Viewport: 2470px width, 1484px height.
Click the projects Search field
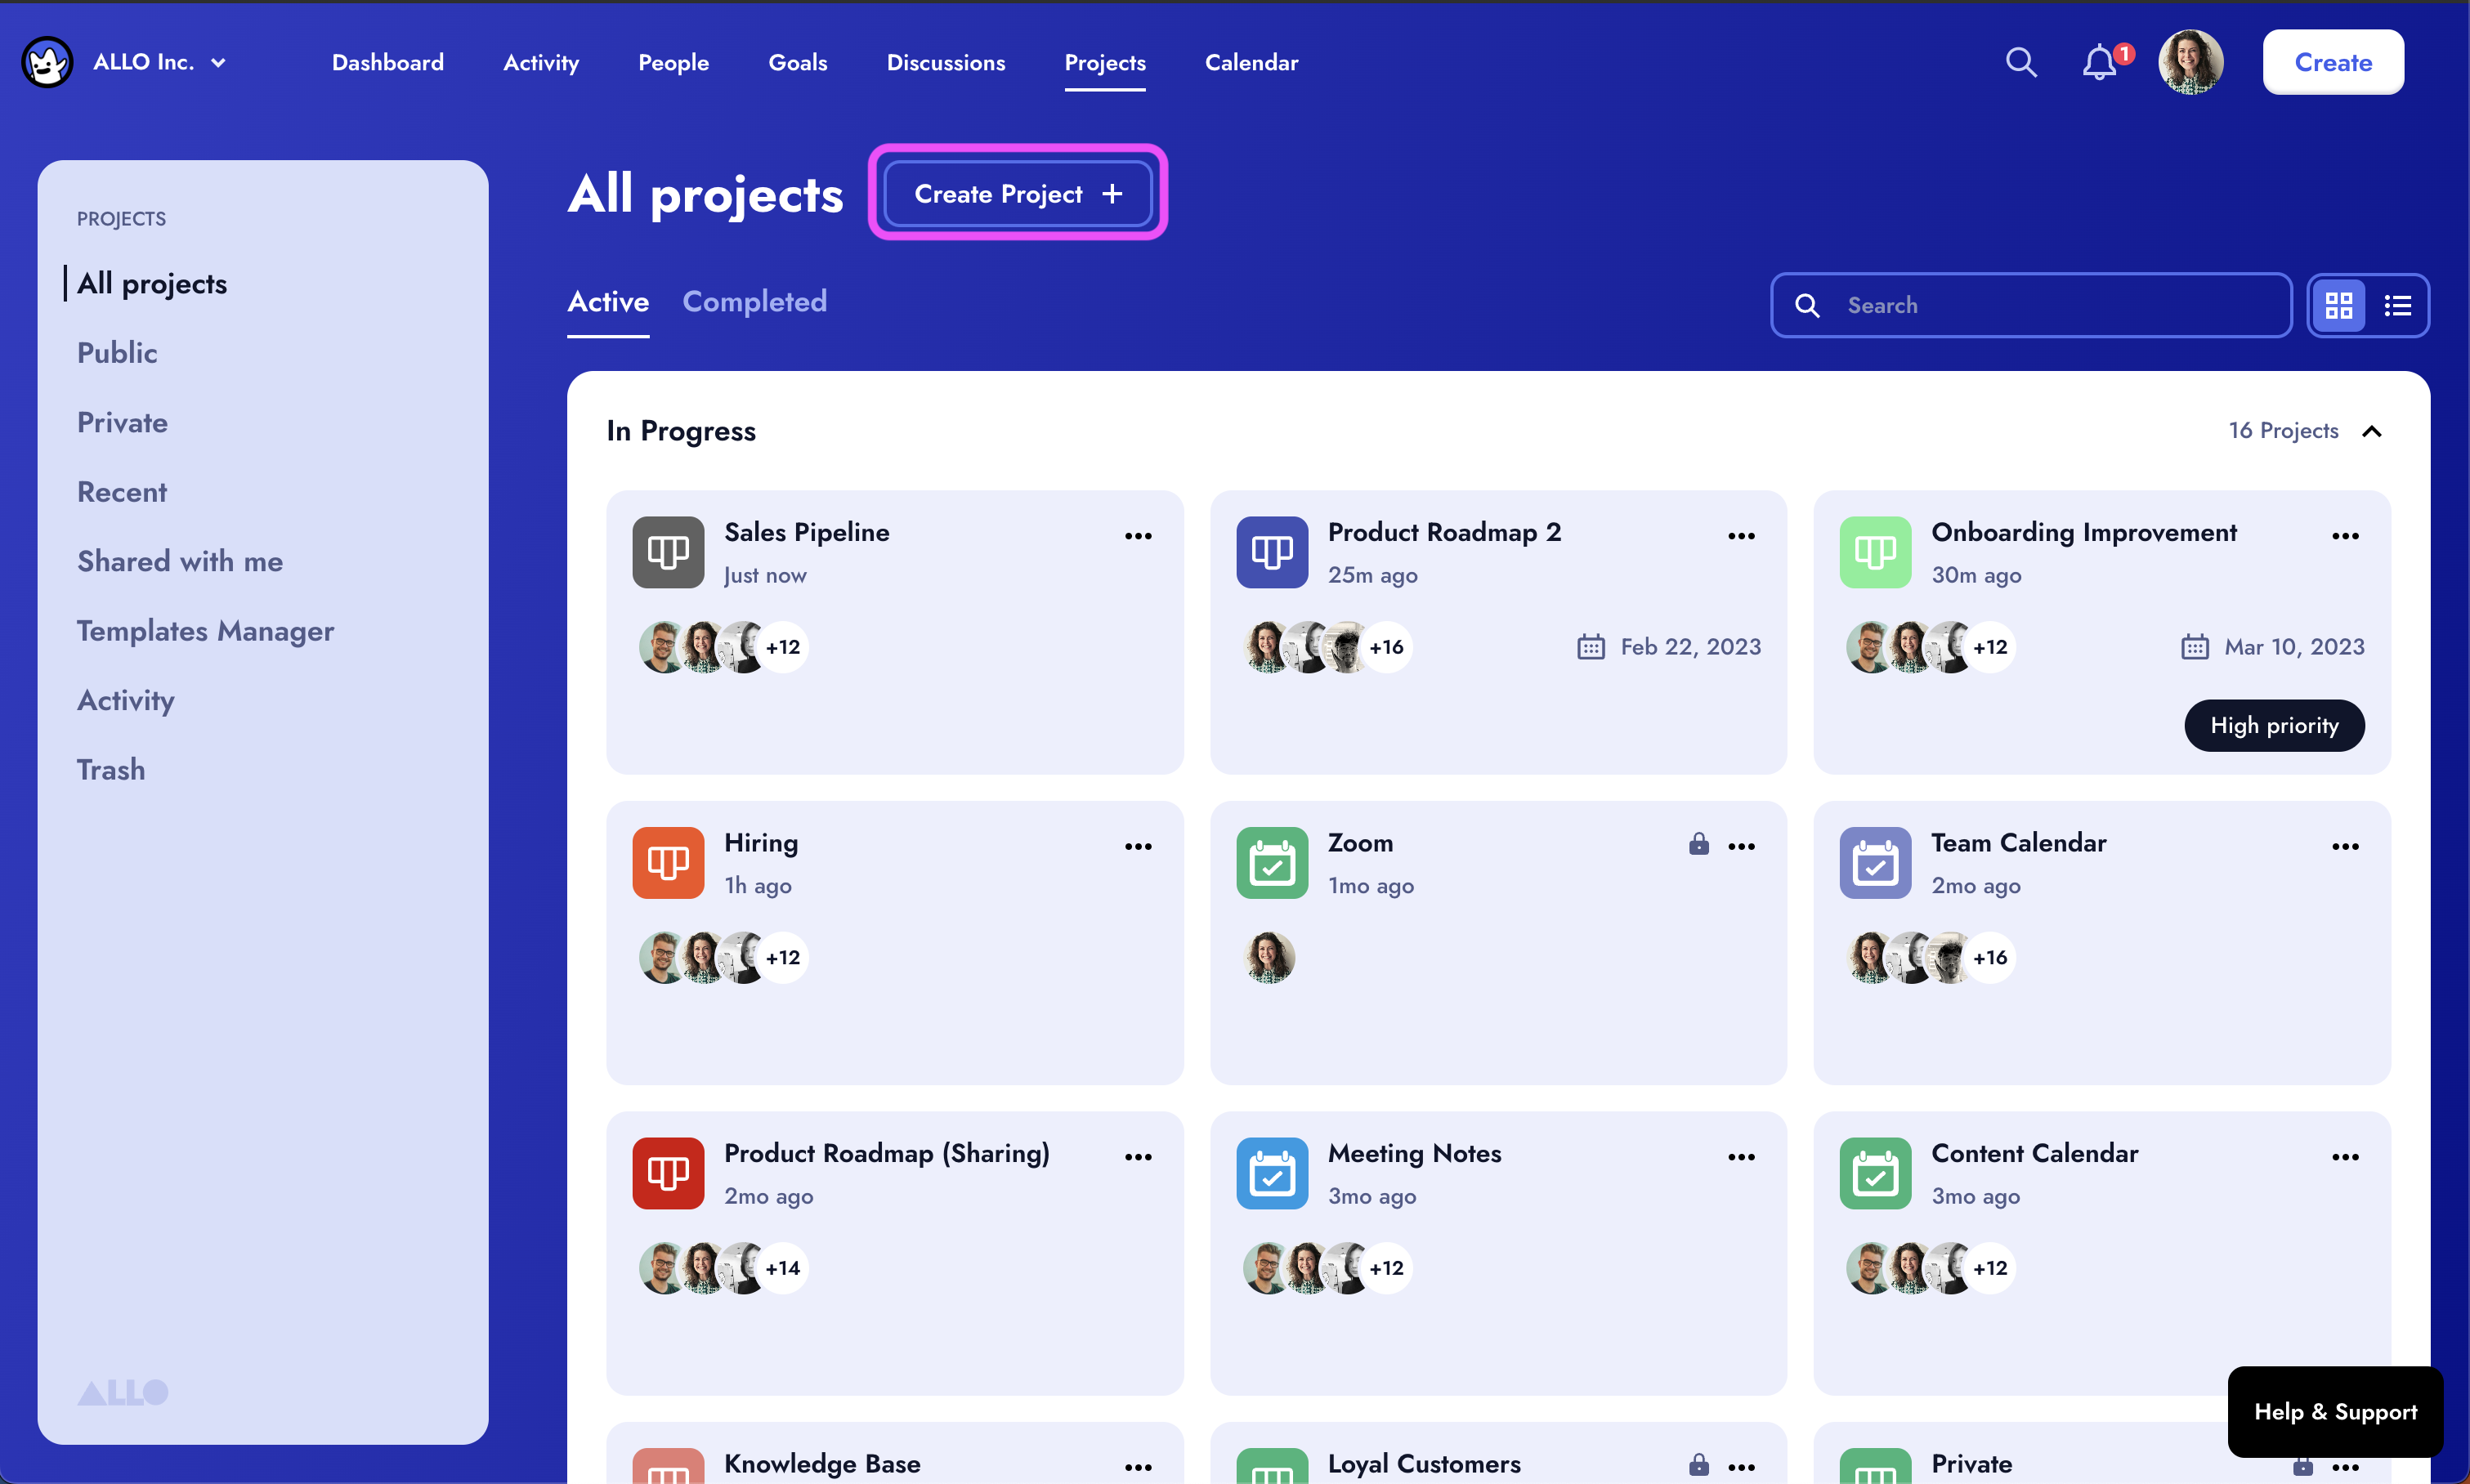[2040, 305]
